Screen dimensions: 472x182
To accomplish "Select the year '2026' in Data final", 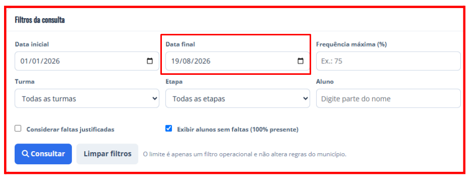I will 202,61.
